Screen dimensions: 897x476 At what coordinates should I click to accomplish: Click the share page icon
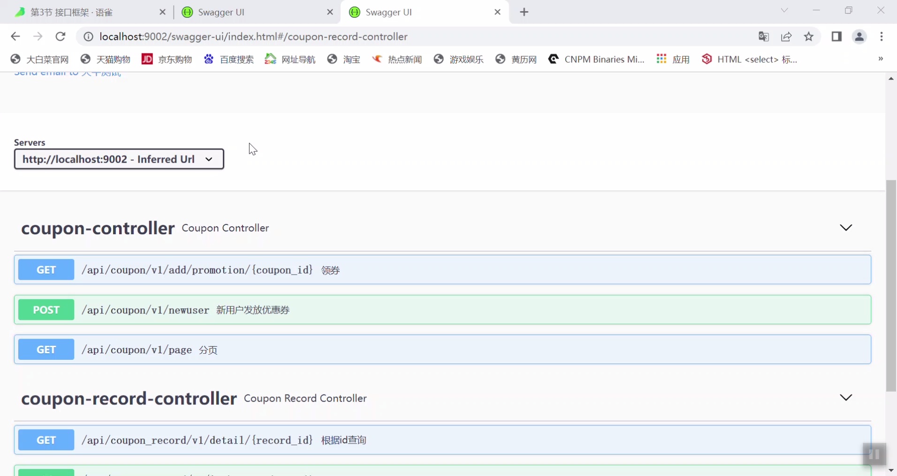point(786,37)
